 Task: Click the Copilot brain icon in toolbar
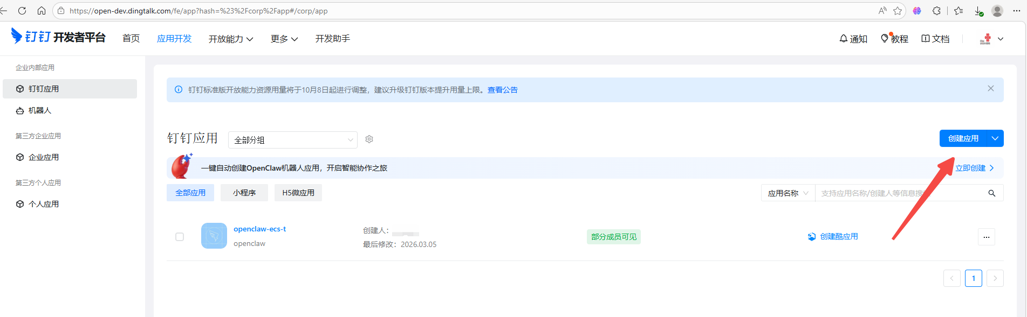pos(917,11)
